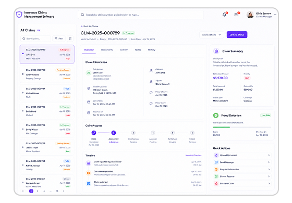
Task: Expand the More Actions dropdown
Action: 212,35
